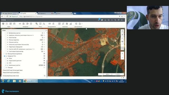
Task: Click the geocoding pin-drop icon
Action: pos(53,24)
